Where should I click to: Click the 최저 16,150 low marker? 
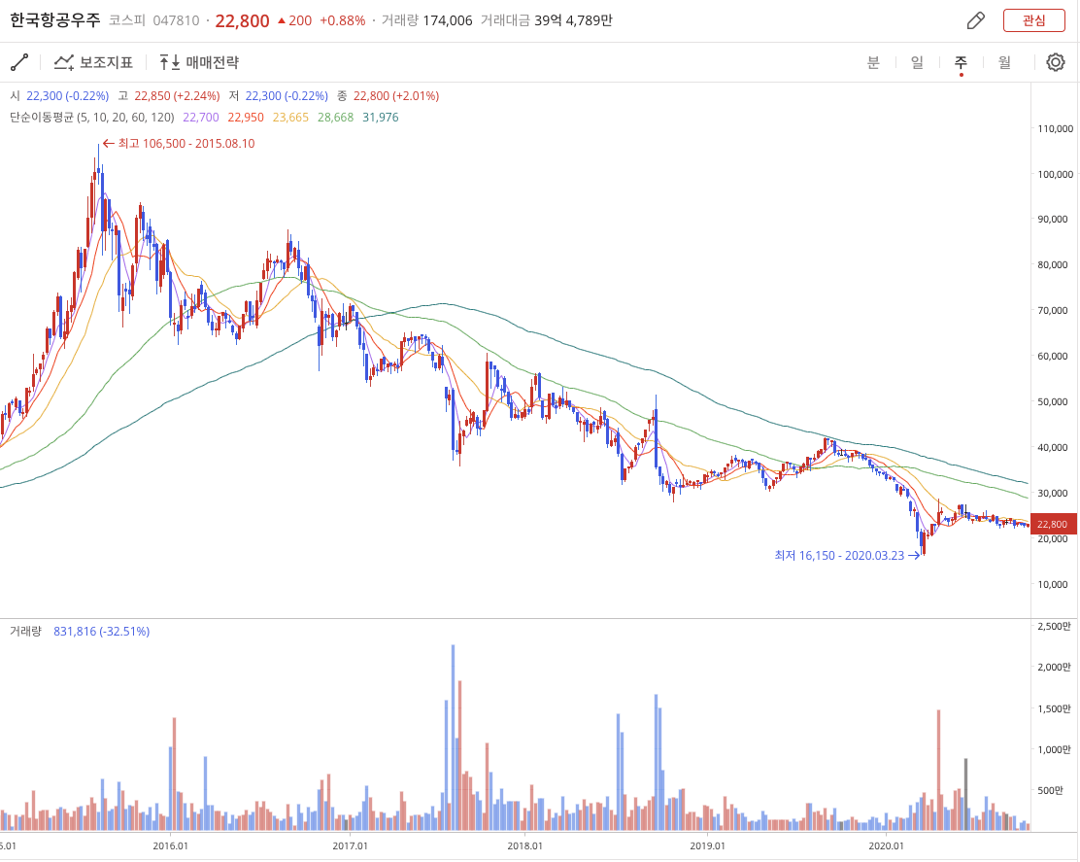click(x=847, y=555)
